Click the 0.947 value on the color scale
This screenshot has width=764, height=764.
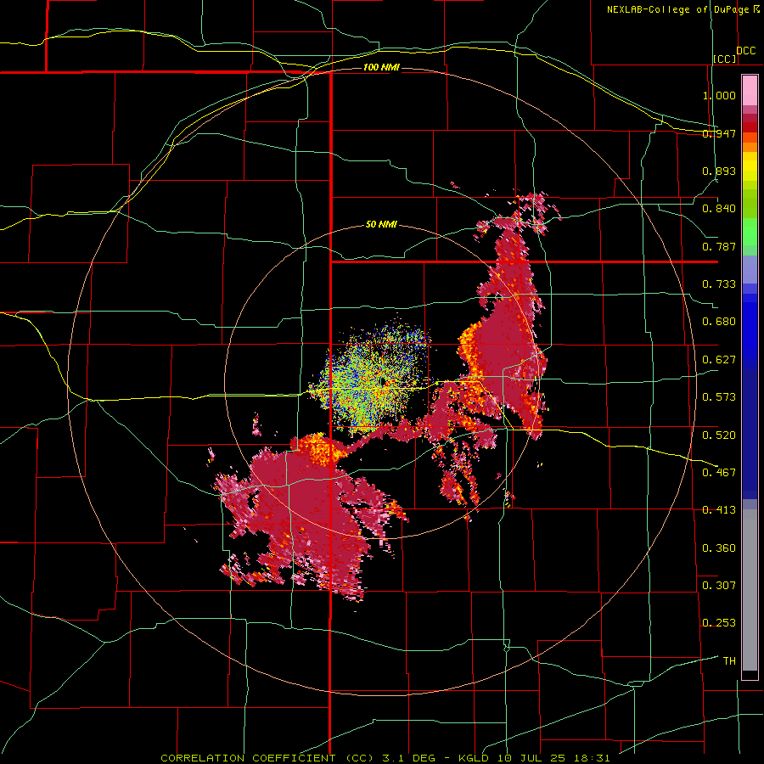[x=719, y=133]
